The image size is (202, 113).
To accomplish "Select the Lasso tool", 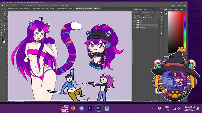I will pyautogui.click(x=2, y=13).
